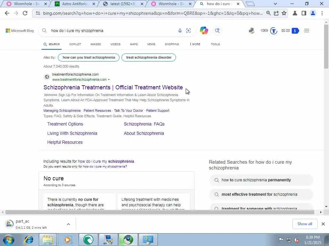Viewport: 329px width, 246px height.
Task: Expand the MORE search categories menu
Action: tap(195, 44)
